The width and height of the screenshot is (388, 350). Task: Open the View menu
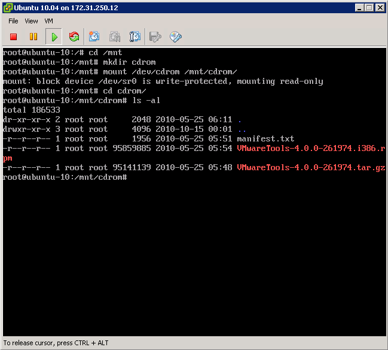(31, 21)
